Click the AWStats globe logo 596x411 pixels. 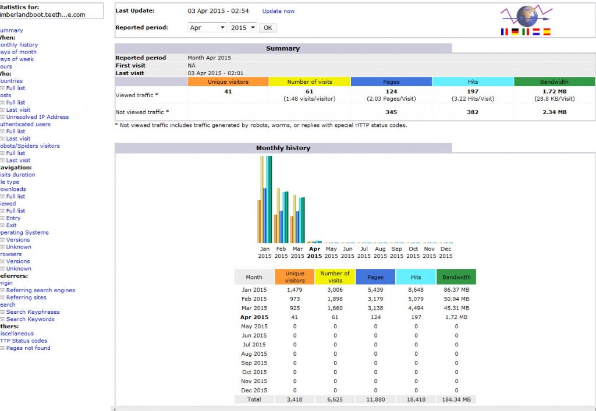pyautogui.click(x=527, y=16)
